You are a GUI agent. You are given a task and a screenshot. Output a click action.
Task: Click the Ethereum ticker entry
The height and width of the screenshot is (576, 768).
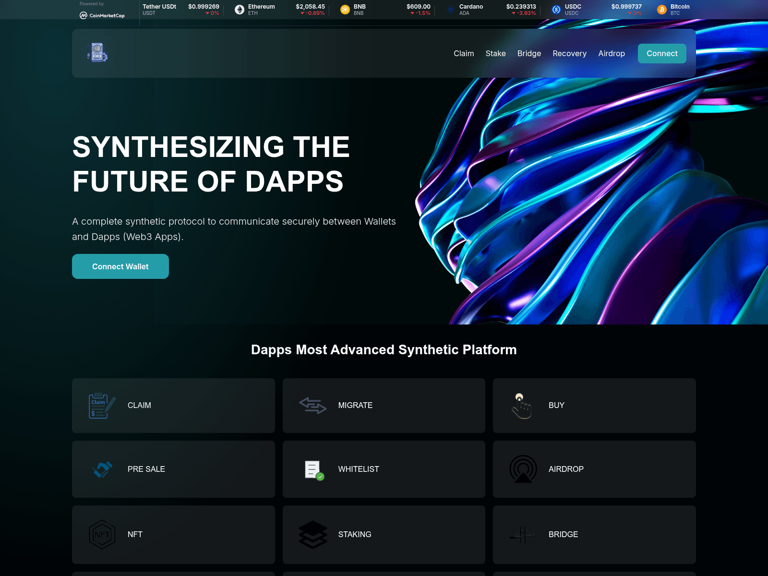(261, 9)
